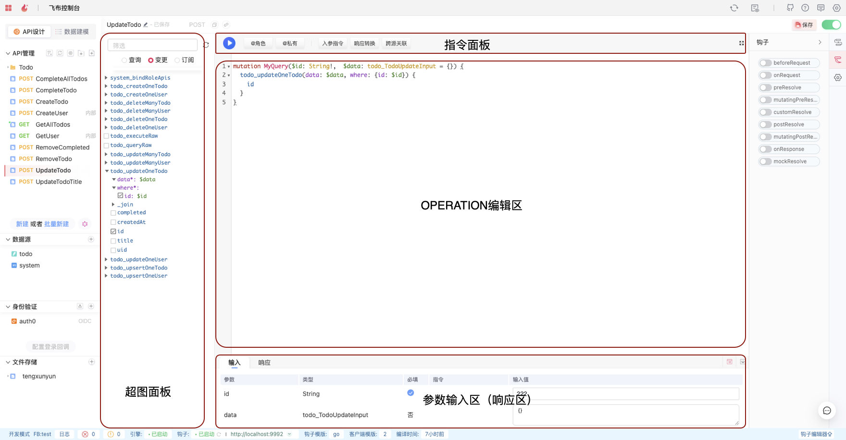Click the add data source plus icon
Image resolution: width=846 pixels, height=440 pixels.
coord(91,239)
